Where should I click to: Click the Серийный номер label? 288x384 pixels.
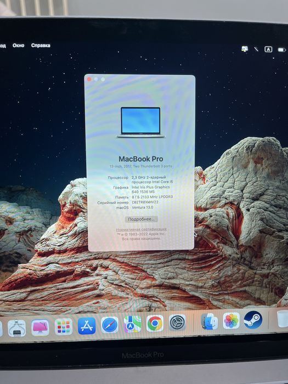click(113, 202)
